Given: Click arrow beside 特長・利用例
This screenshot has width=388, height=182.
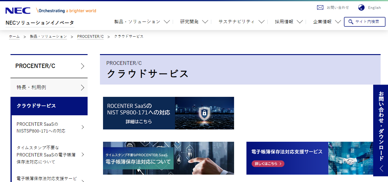Looking at the screenshot, I should click(82, 88).
